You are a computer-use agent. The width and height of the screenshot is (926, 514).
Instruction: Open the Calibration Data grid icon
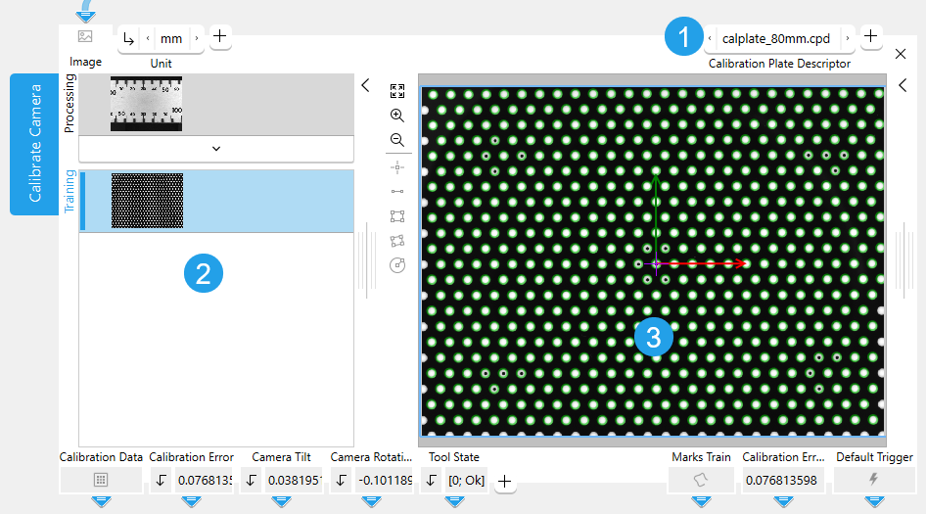[x=101, y=480]
